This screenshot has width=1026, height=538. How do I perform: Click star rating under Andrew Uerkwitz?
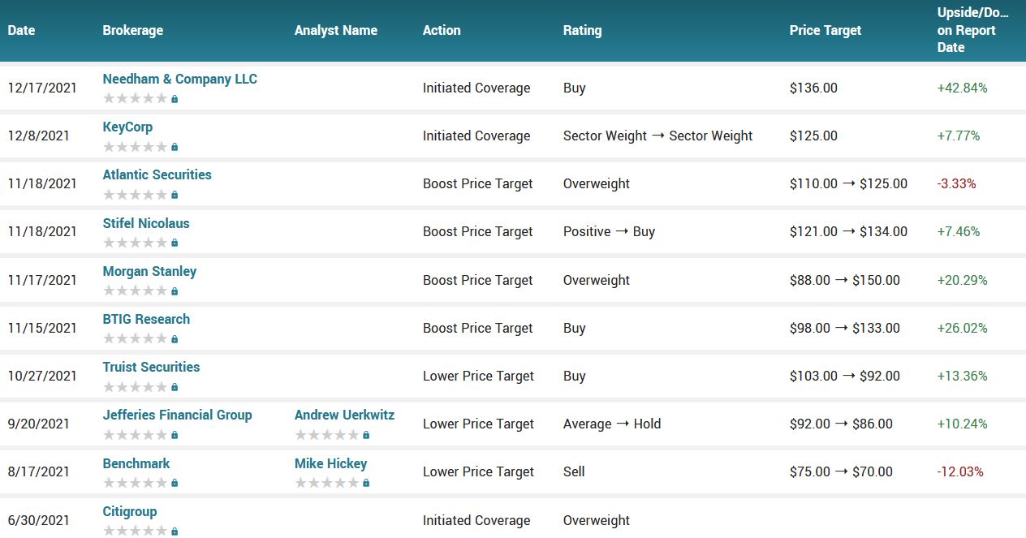click(x=326, y=435)
